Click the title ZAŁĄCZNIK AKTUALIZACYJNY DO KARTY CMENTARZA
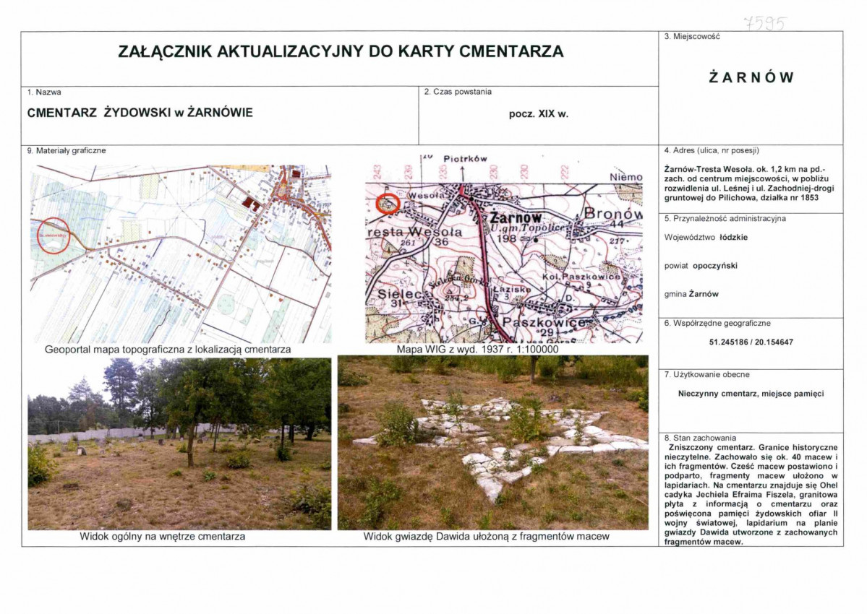The height and width of the screenshot is (614, 867). tap(341, 51)
